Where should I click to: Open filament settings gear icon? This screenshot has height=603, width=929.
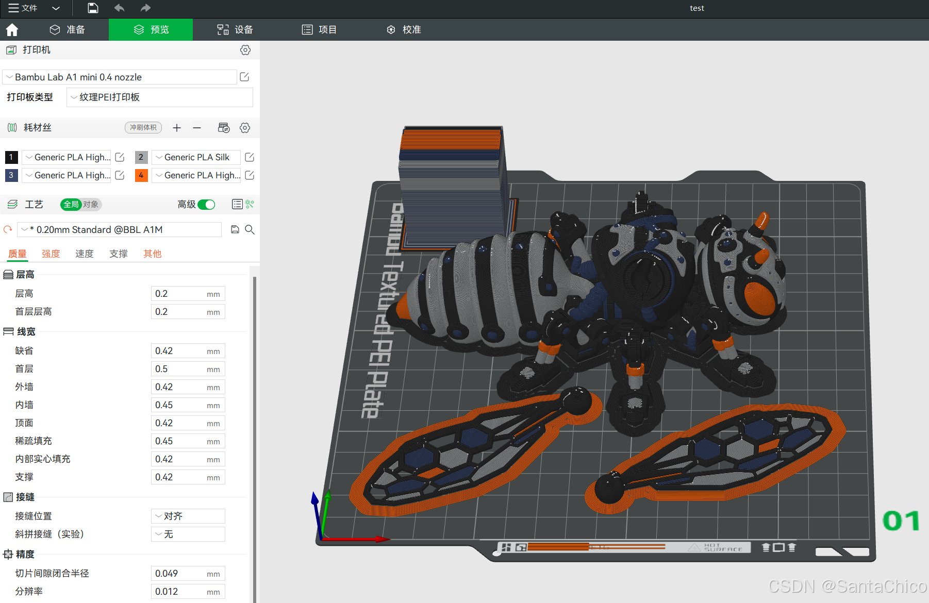pos(245,128)
